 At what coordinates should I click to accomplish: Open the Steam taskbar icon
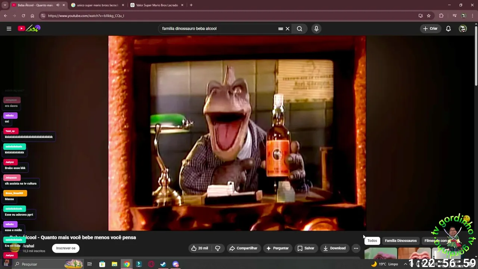(163, 264)
